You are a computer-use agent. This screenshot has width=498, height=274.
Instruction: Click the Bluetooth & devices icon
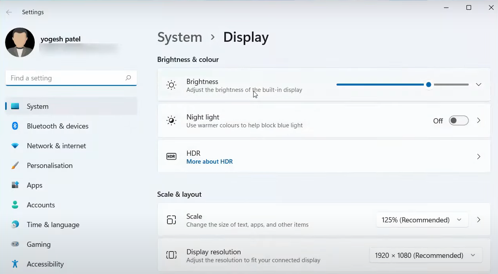[x=15, y=126]
